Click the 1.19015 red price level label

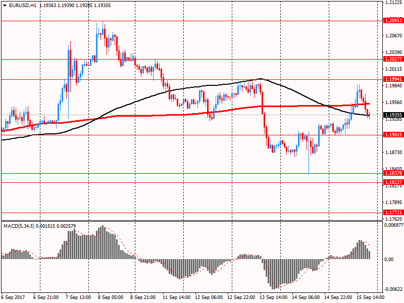tap(393, 135)
